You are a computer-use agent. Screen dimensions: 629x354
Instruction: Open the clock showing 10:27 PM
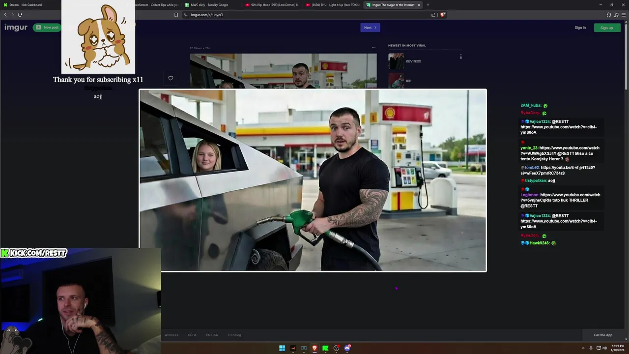pos(617,348)
